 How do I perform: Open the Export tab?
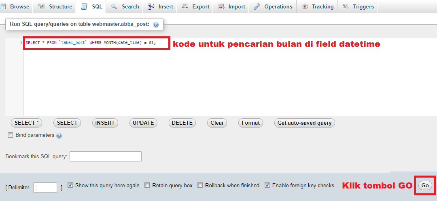pos(195,7)
